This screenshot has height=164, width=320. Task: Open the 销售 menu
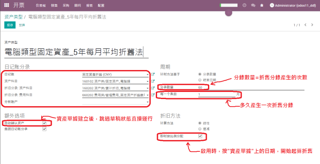point(54,5)
